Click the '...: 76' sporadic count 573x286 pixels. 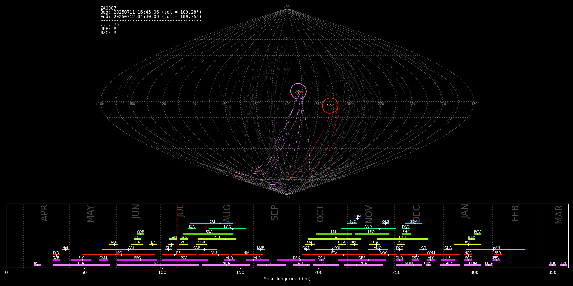110,25
